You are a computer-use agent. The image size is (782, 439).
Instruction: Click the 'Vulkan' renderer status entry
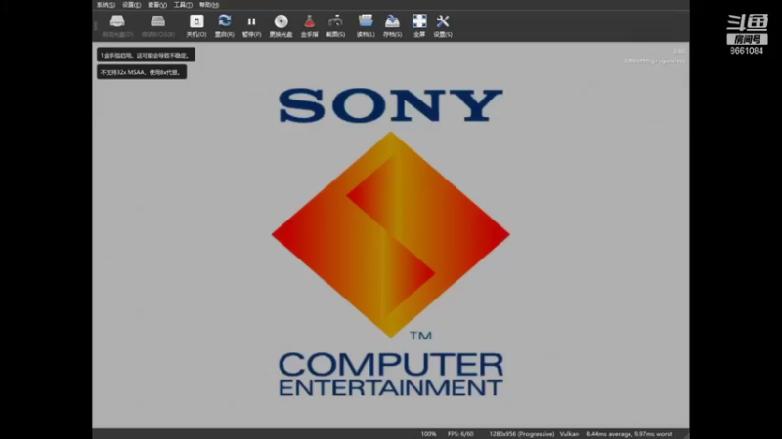tap(569, 434)
